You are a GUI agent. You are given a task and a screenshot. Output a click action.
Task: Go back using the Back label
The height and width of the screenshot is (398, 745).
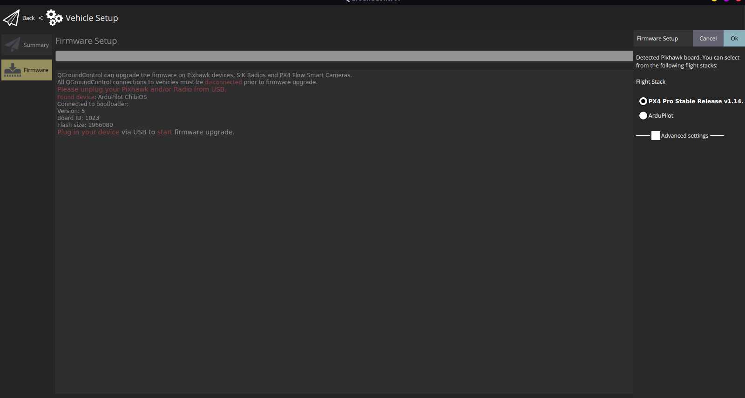click(x=28, y=18)
